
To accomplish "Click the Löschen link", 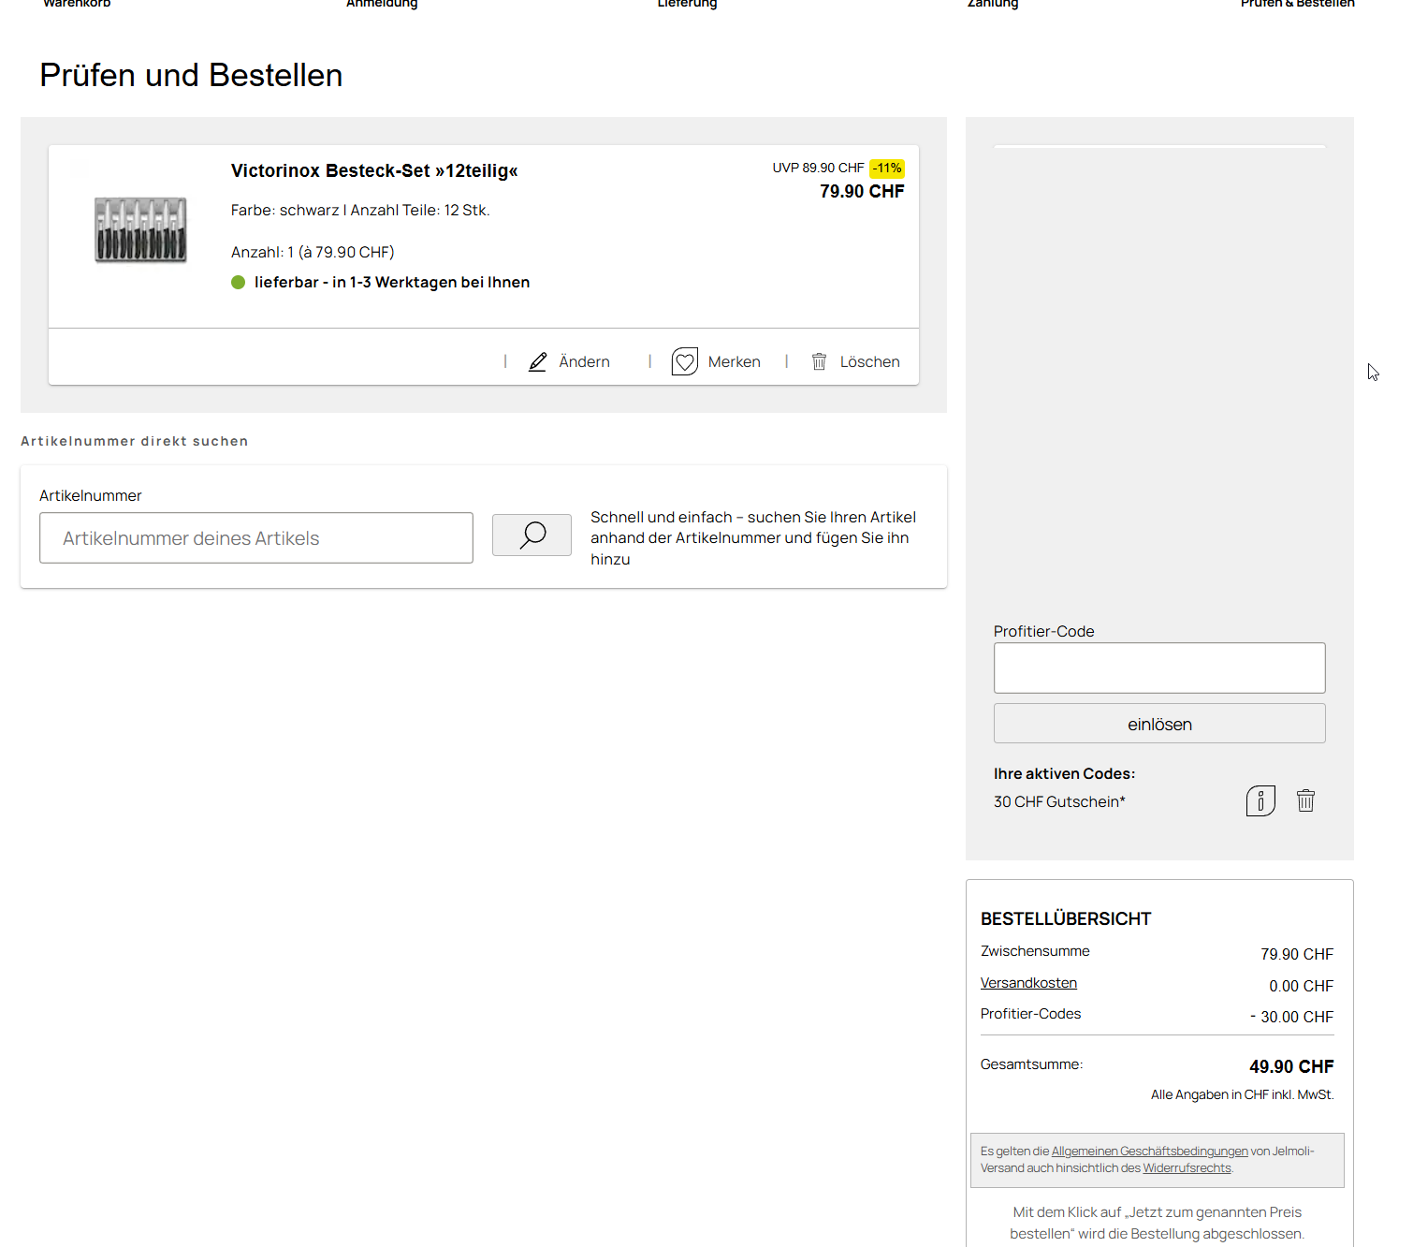I will pos(869,362).
